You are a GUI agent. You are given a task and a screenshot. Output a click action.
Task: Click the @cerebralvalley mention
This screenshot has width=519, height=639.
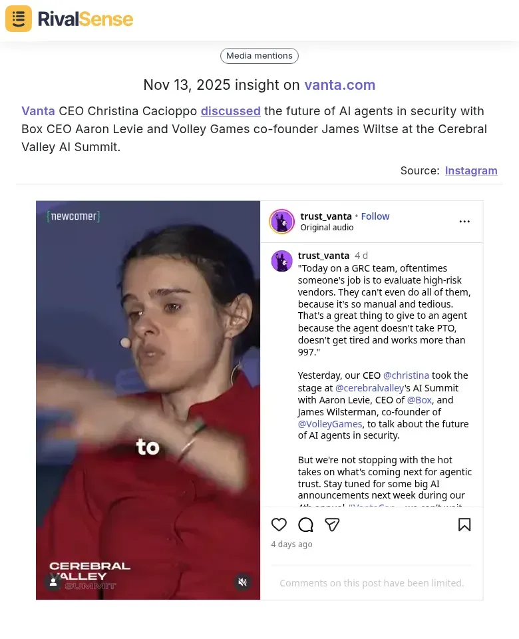(x=369, y=388)
